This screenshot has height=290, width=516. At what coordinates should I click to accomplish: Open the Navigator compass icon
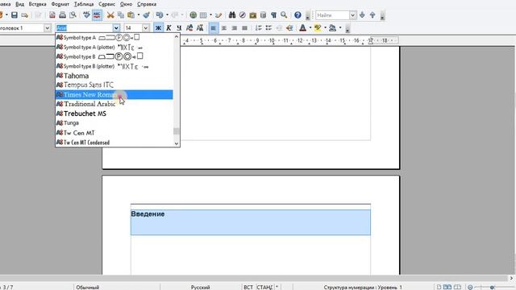pyautogui.click(x=243, y=15)
